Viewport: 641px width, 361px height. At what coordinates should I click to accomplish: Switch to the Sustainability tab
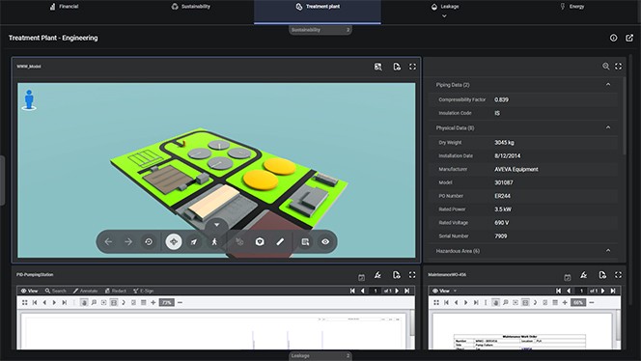[x=191, y=7]
